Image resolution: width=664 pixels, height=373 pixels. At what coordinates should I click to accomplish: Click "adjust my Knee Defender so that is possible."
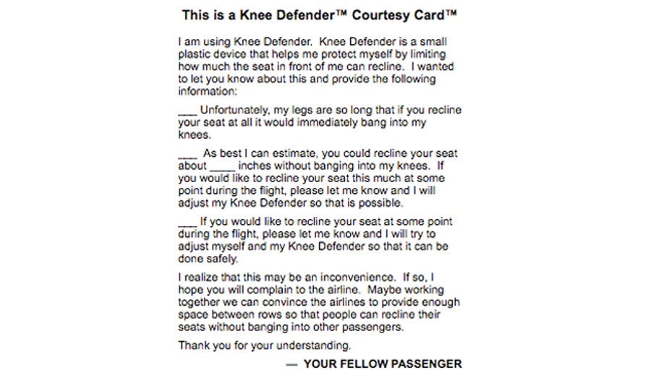[286, 203]
